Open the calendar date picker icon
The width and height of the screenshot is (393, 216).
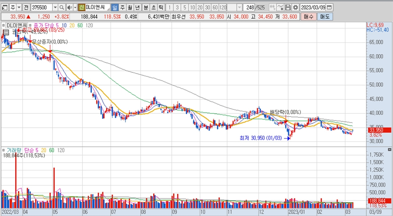click(x=329, y=8)
